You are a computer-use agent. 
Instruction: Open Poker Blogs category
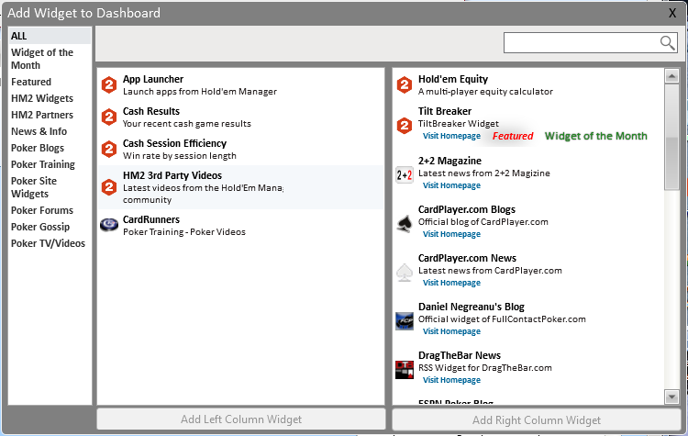pyautogui.click(x=38, y=148)
